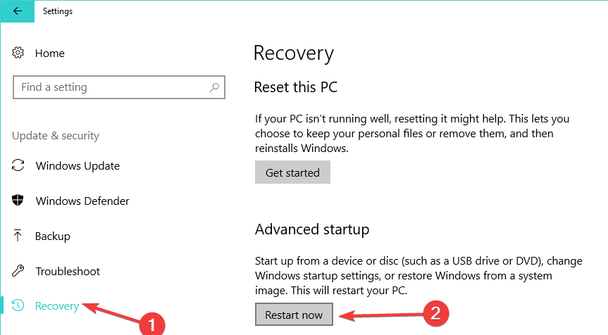The height and width of the screenshot is (335, 608).
Task: Click the Advanced startup heading
Action: [x=311, y=229]
